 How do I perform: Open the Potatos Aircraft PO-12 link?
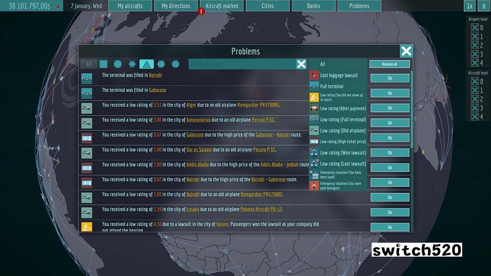click(261, 209)
